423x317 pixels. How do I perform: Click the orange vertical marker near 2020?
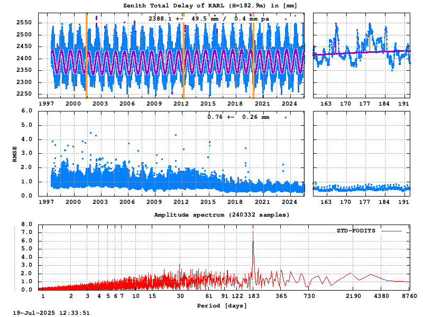tap(253, 55)
